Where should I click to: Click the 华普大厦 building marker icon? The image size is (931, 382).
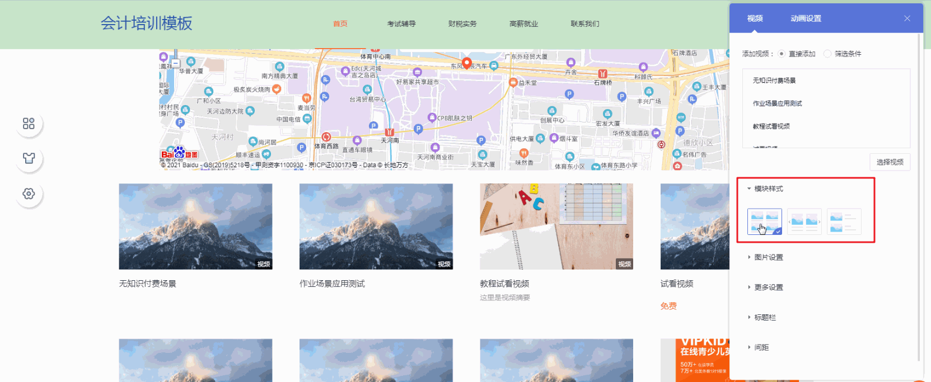[191, 62]
